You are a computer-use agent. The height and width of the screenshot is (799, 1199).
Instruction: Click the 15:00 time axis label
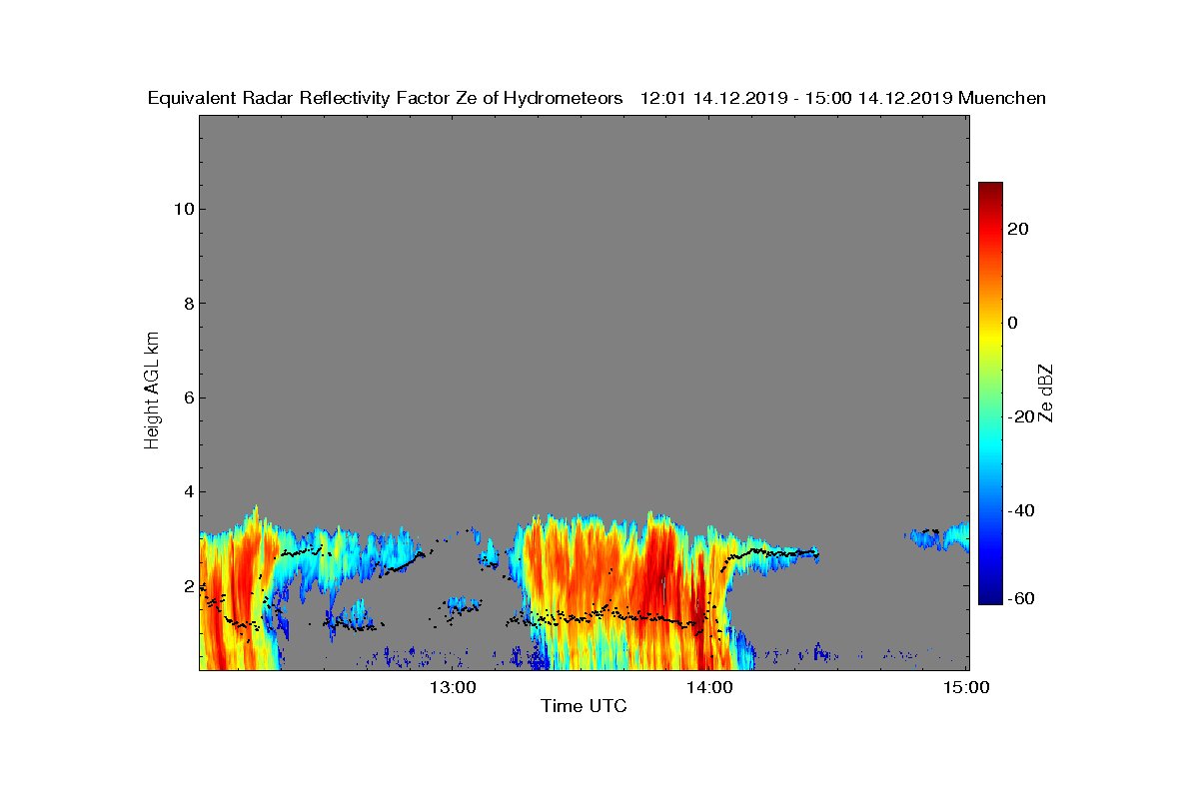[966, 686]
